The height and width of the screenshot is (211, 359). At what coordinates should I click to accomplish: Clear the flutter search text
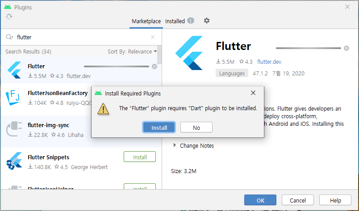pyautogui.click(x=153, y=37)
